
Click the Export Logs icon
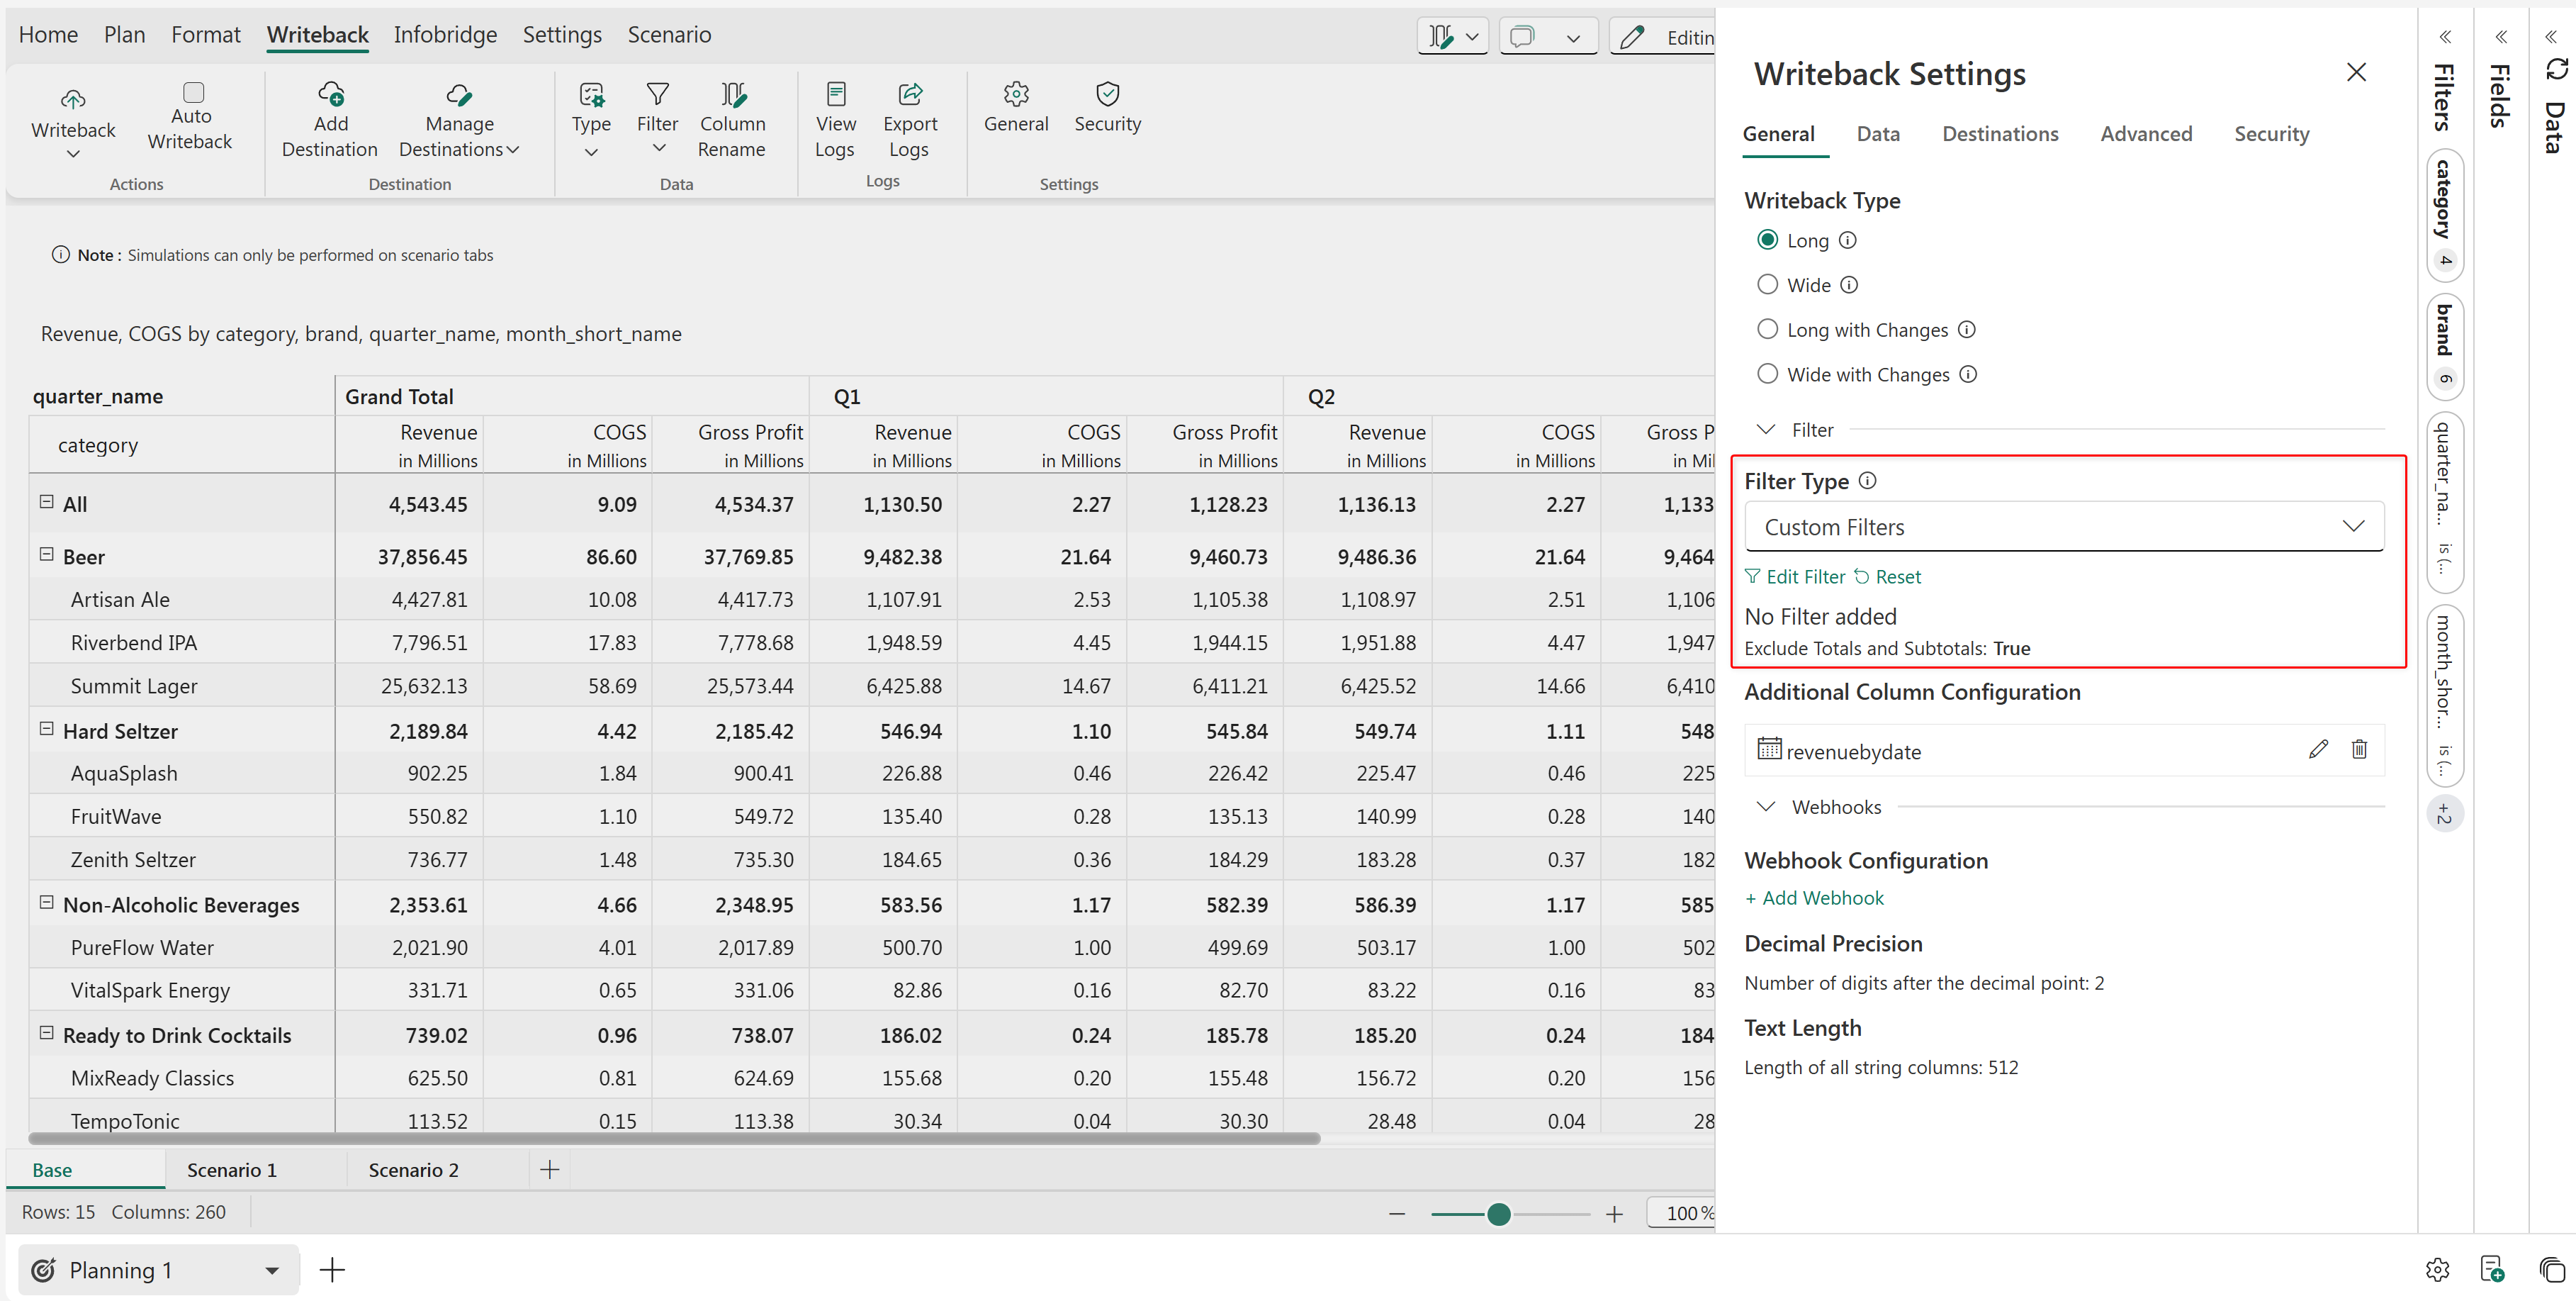[909, 95]
